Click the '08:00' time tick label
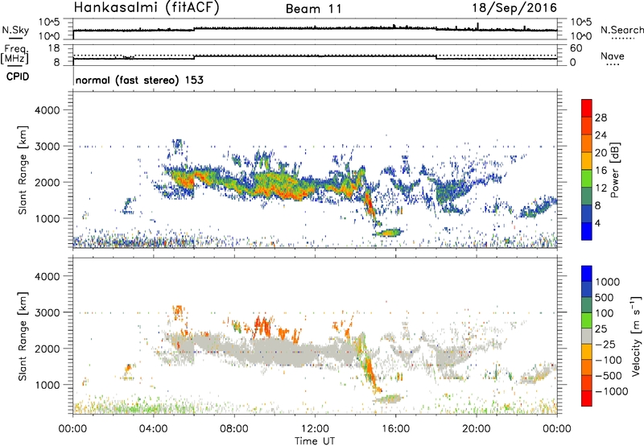Viewport: 644px width, 446px height. pyautogui.click(x=234, y=429)
